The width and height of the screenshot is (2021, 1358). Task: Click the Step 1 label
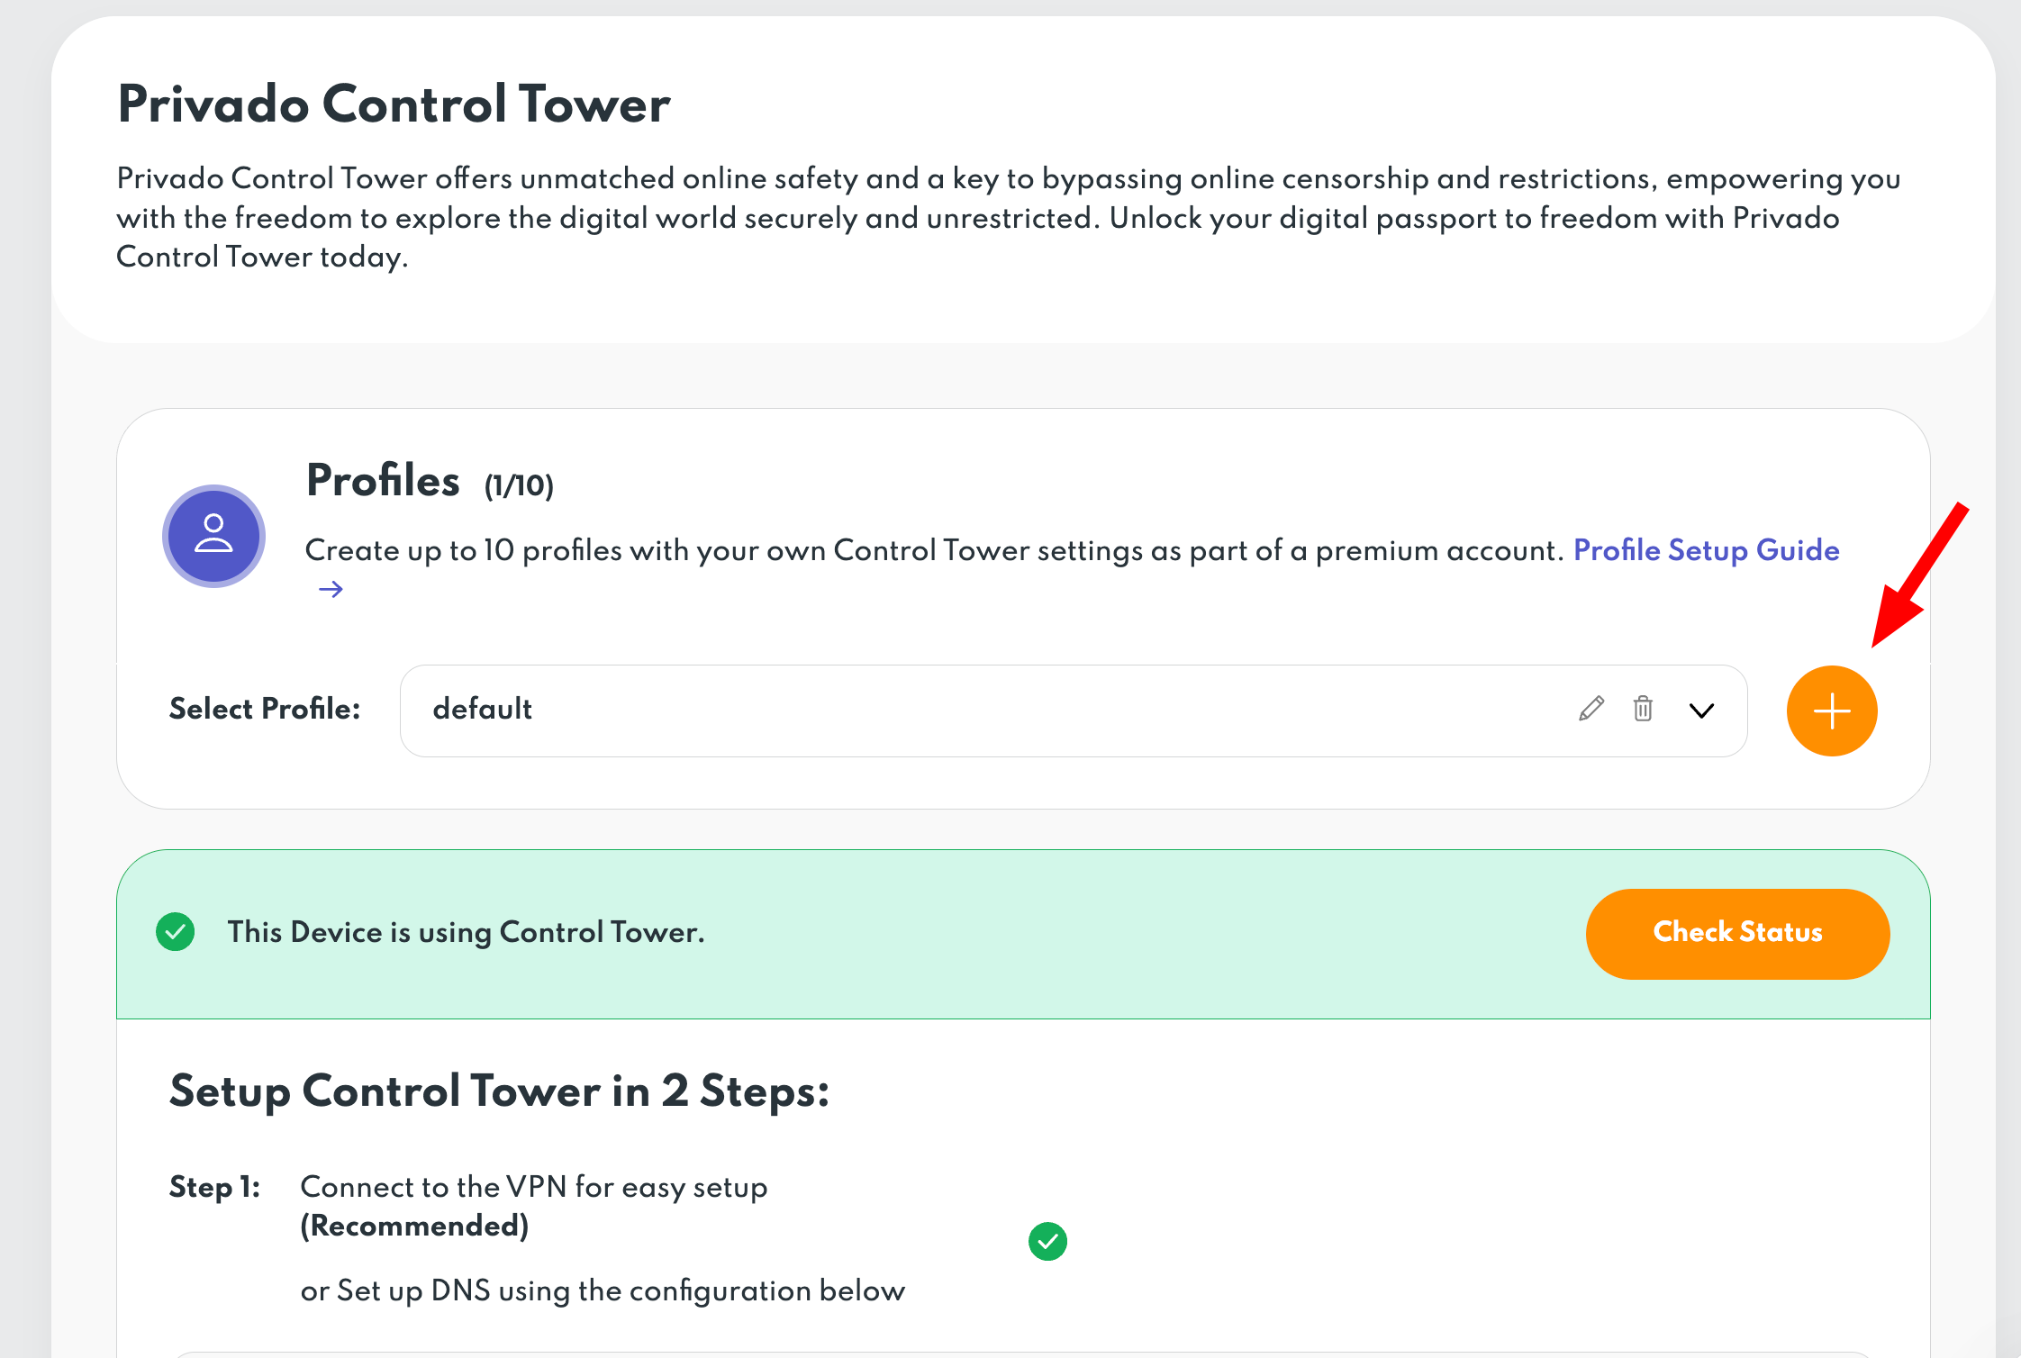pyautogui.click(x=214, y=1187)
